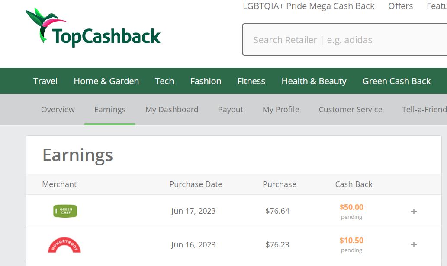The height and width of the screenshot is (266, 447).
Task: Select the Tech category menu
Action: click(x=164, y=81)
